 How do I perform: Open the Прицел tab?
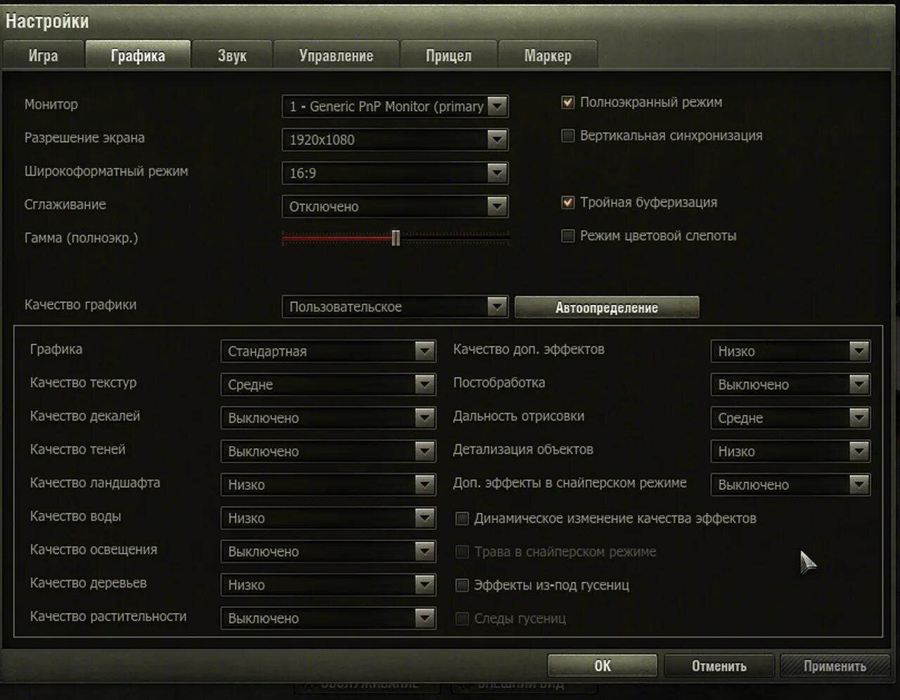[x=449, y=56]
